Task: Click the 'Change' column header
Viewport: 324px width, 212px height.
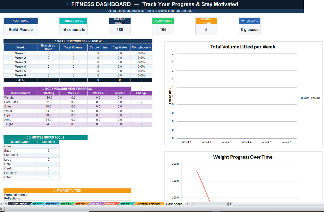Action: click(141, 93)
